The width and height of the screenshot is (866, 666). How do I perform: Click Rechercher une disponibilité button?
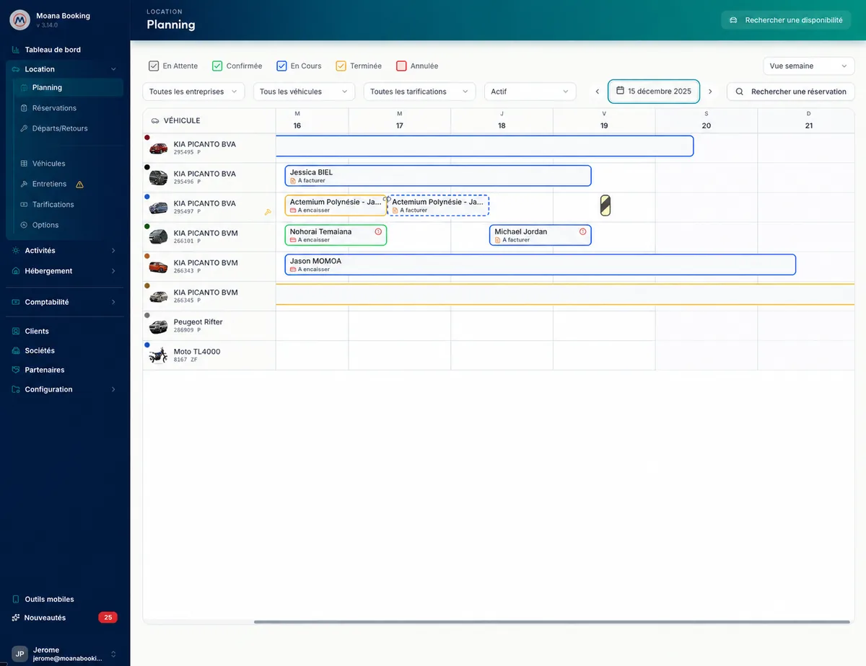click(x=786, y=20)
